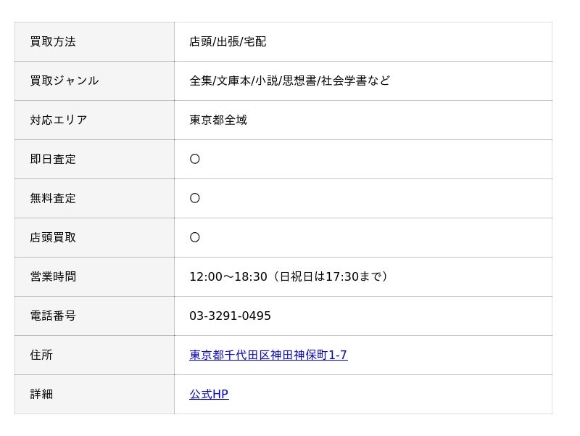Image resolution: width=580 pixels, height=436 pixels.
Task: Click the circle mark for 即日査定
Action: coord(194,159)
